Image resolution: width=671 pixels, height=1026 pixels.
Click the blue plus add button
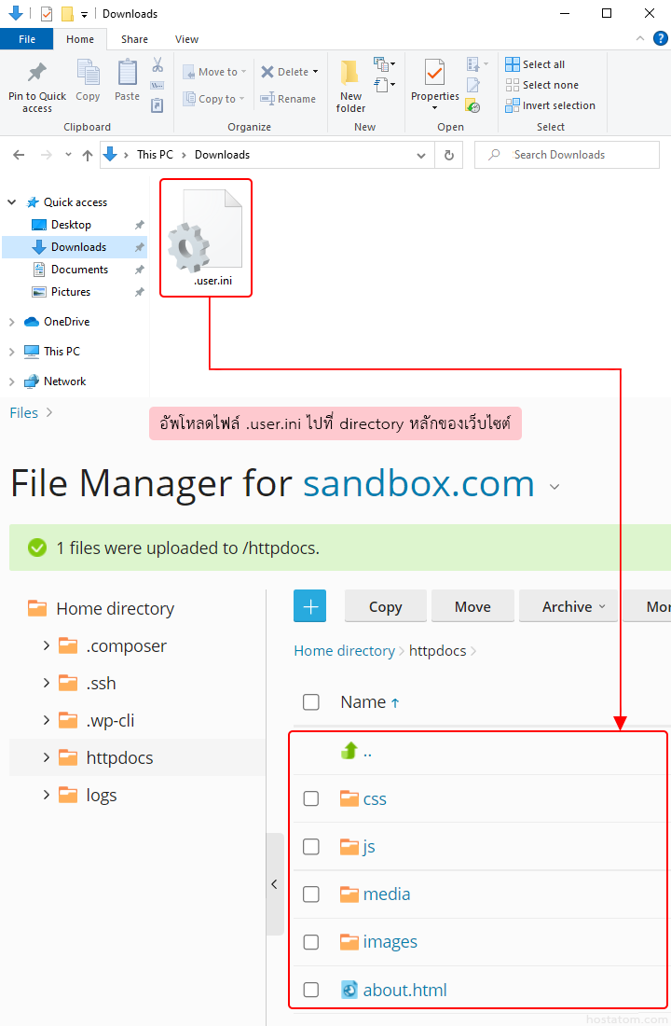click(x=309, y=606)
